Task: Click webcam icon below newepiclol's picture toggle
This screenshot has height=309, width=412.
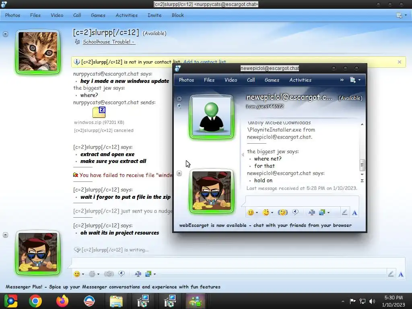Action: click(179, 106)
